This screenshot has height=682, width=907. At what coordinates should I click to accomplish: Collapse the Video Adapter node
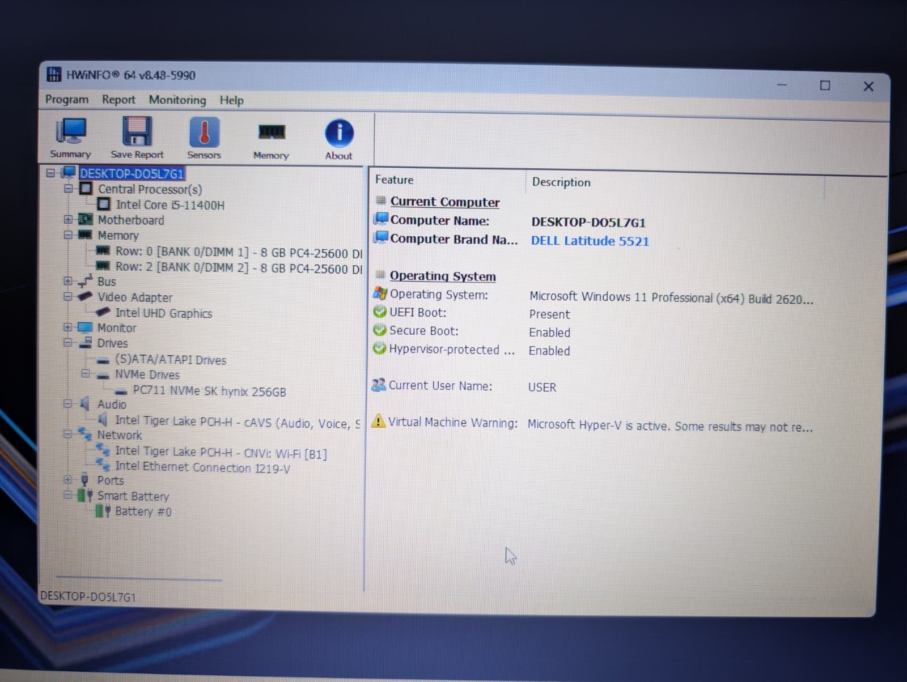point(67,296)
